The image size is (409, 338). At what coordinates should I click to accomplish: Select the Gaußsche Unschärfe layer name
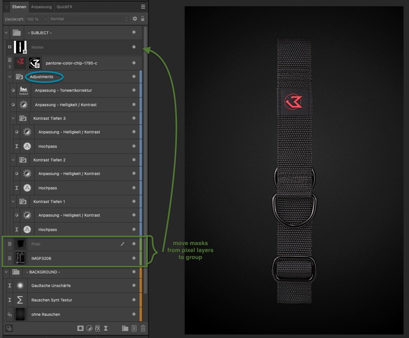tap(51, 285)
